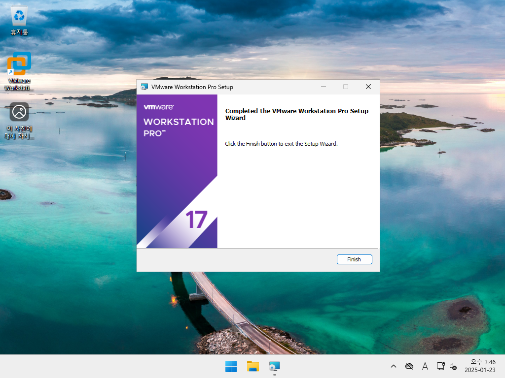Click Finish to exit the Setup Wizard
This screenshot has height=378, width=505.
pyautogui.click(x=354, y=259)
